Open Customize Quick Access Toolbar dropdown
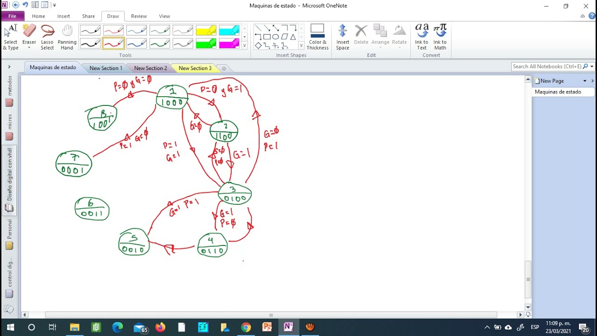 [55, 5]
